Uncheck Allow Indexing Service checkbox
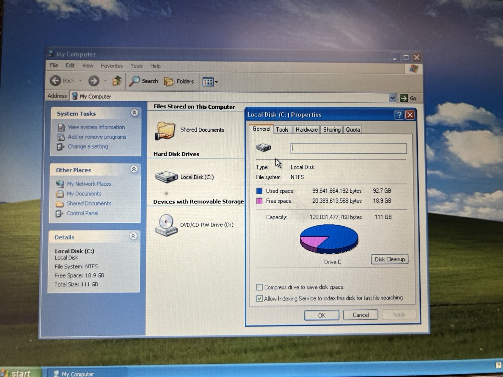 [259, 298]
